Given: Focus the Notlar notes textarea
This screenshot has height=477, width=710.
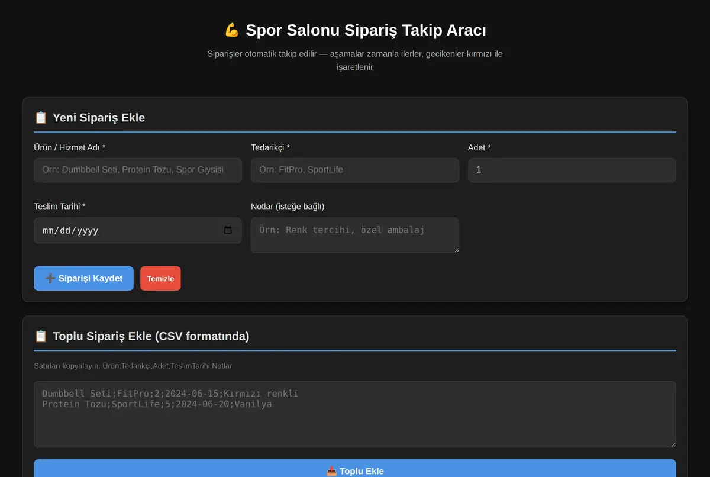Looking at the screenshot, I should (x=355, y=235).
